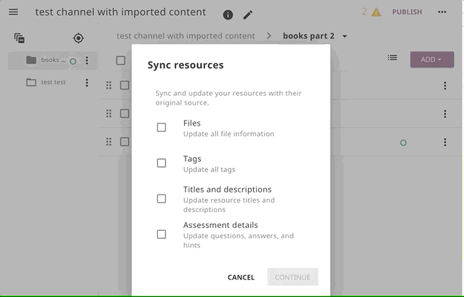Screen dimensions: 464x297
Task: Jump to current location target icon
Action: coord(78,38)
